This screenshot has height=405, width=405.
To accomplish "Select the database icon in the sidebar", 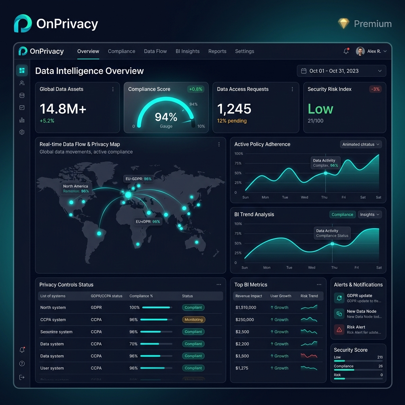I will [x=22, y=95].
